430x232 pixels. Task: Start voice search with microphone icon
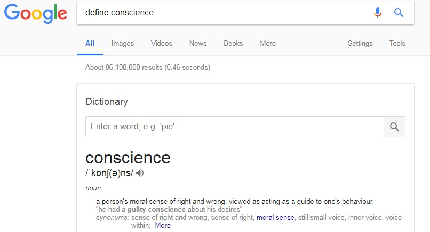[378, 13]
